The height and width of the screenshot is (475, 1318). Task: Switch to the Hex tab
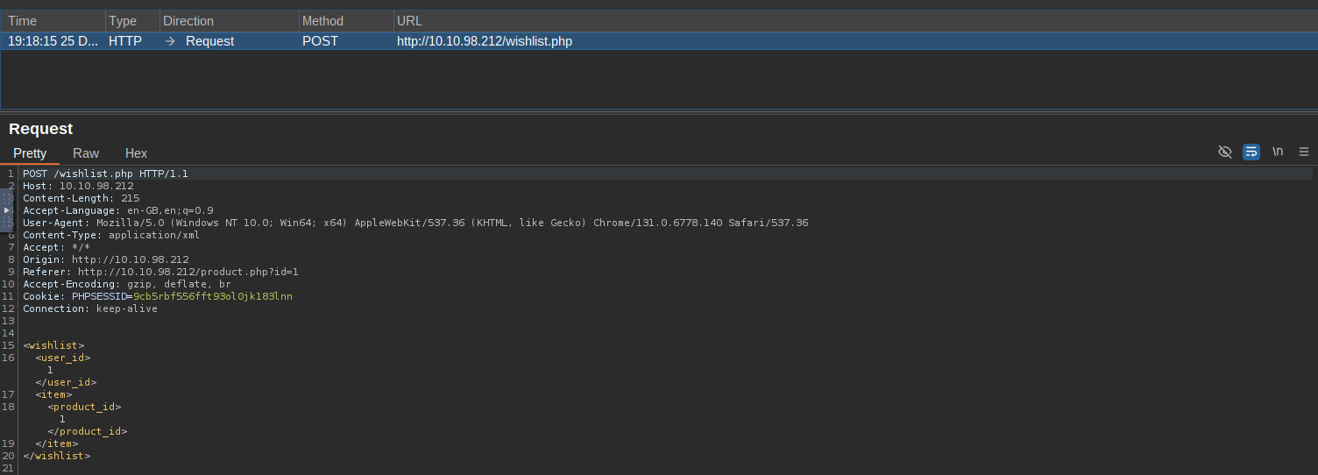[x=136, y=153]
